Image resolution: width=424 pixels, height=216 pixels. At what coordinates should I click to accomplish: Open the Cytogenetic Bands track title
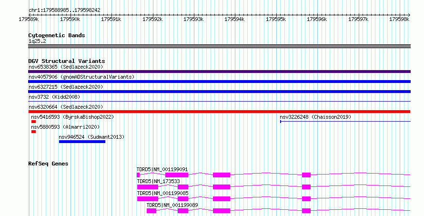coord(57,35)
